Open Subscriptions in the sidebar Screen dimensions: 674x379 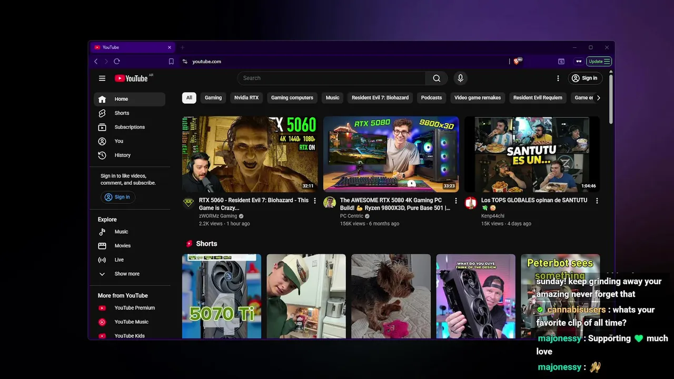pyautogui.click(x=130, y=127)
